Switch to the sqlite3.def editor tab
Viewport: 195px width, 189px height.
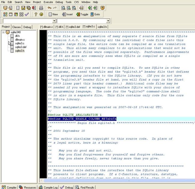pyautogui.click(x=73, y=27)
